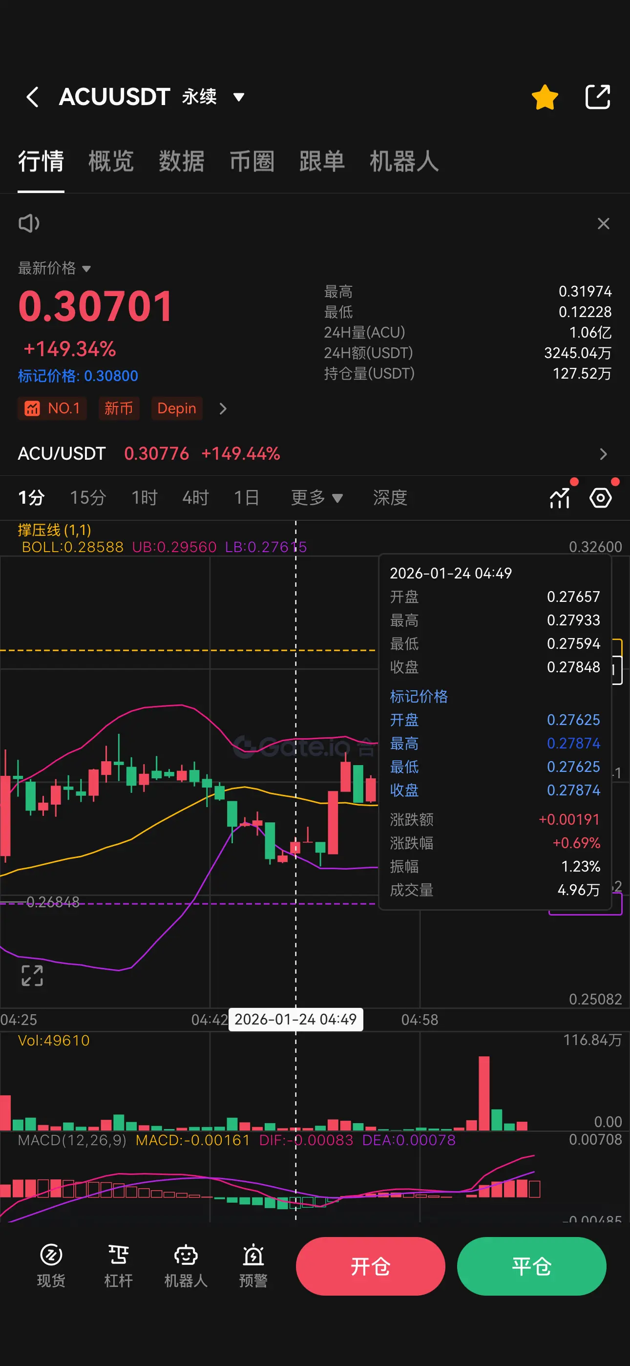
Task: Tap the DEA:0.00078 value
Action: click(x=409, y=1140)
